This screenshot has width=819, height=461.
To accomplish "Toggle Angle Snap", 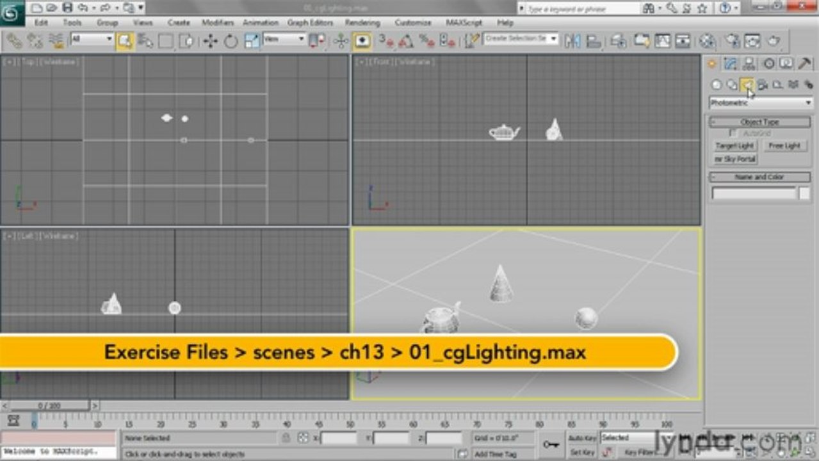I will [406, 41].
